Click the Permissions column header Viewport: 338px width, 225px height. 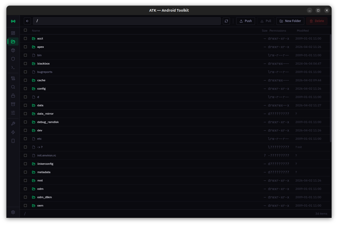(x=278, y=31)
